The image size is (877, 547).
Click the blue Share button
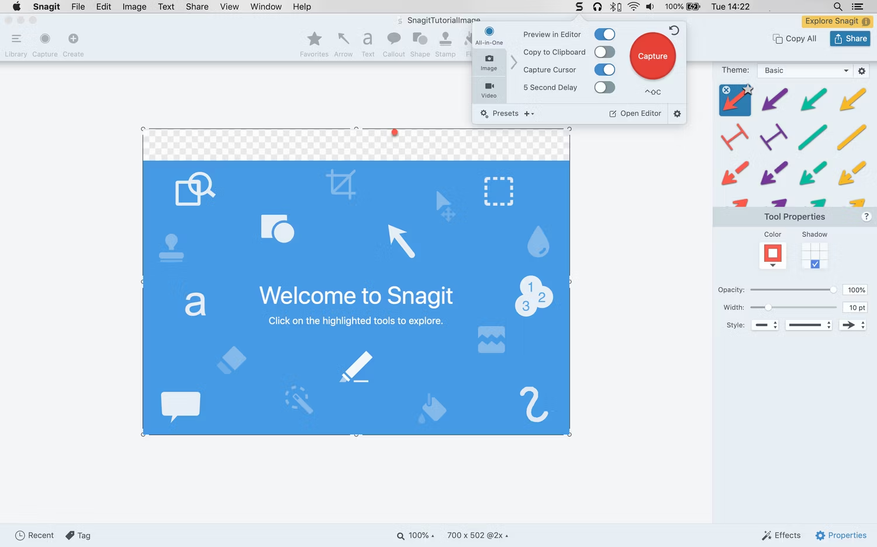point(850,39)
